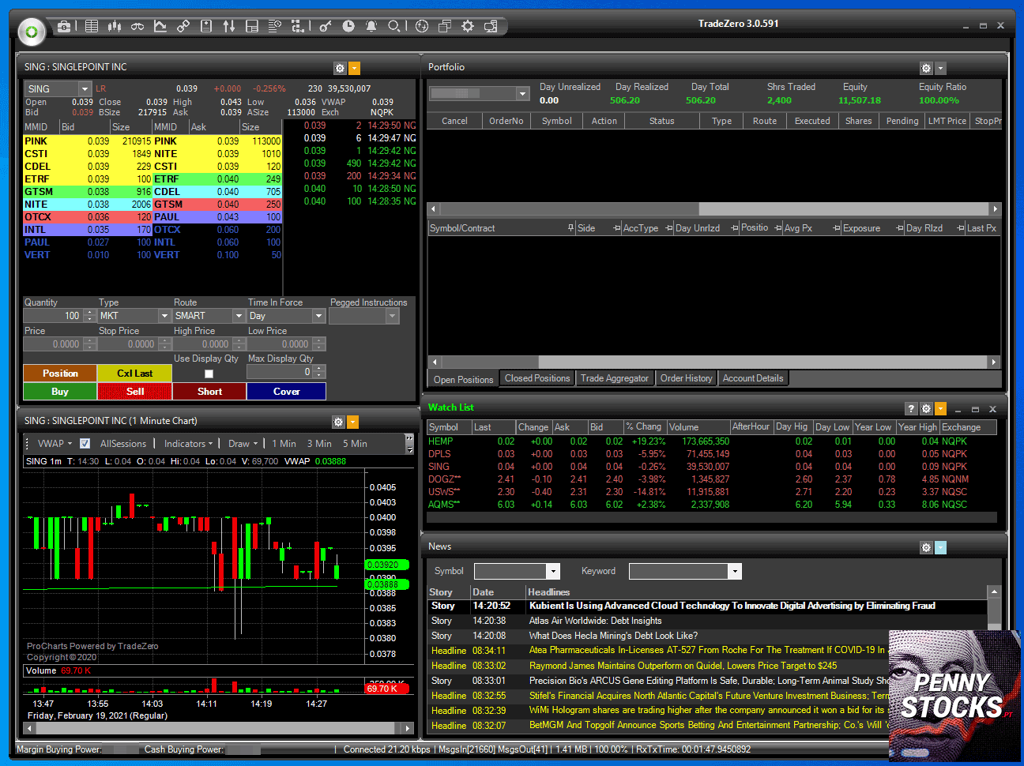
Task: Click the Quantity stepper arrows
Action: tap(89, 316)
